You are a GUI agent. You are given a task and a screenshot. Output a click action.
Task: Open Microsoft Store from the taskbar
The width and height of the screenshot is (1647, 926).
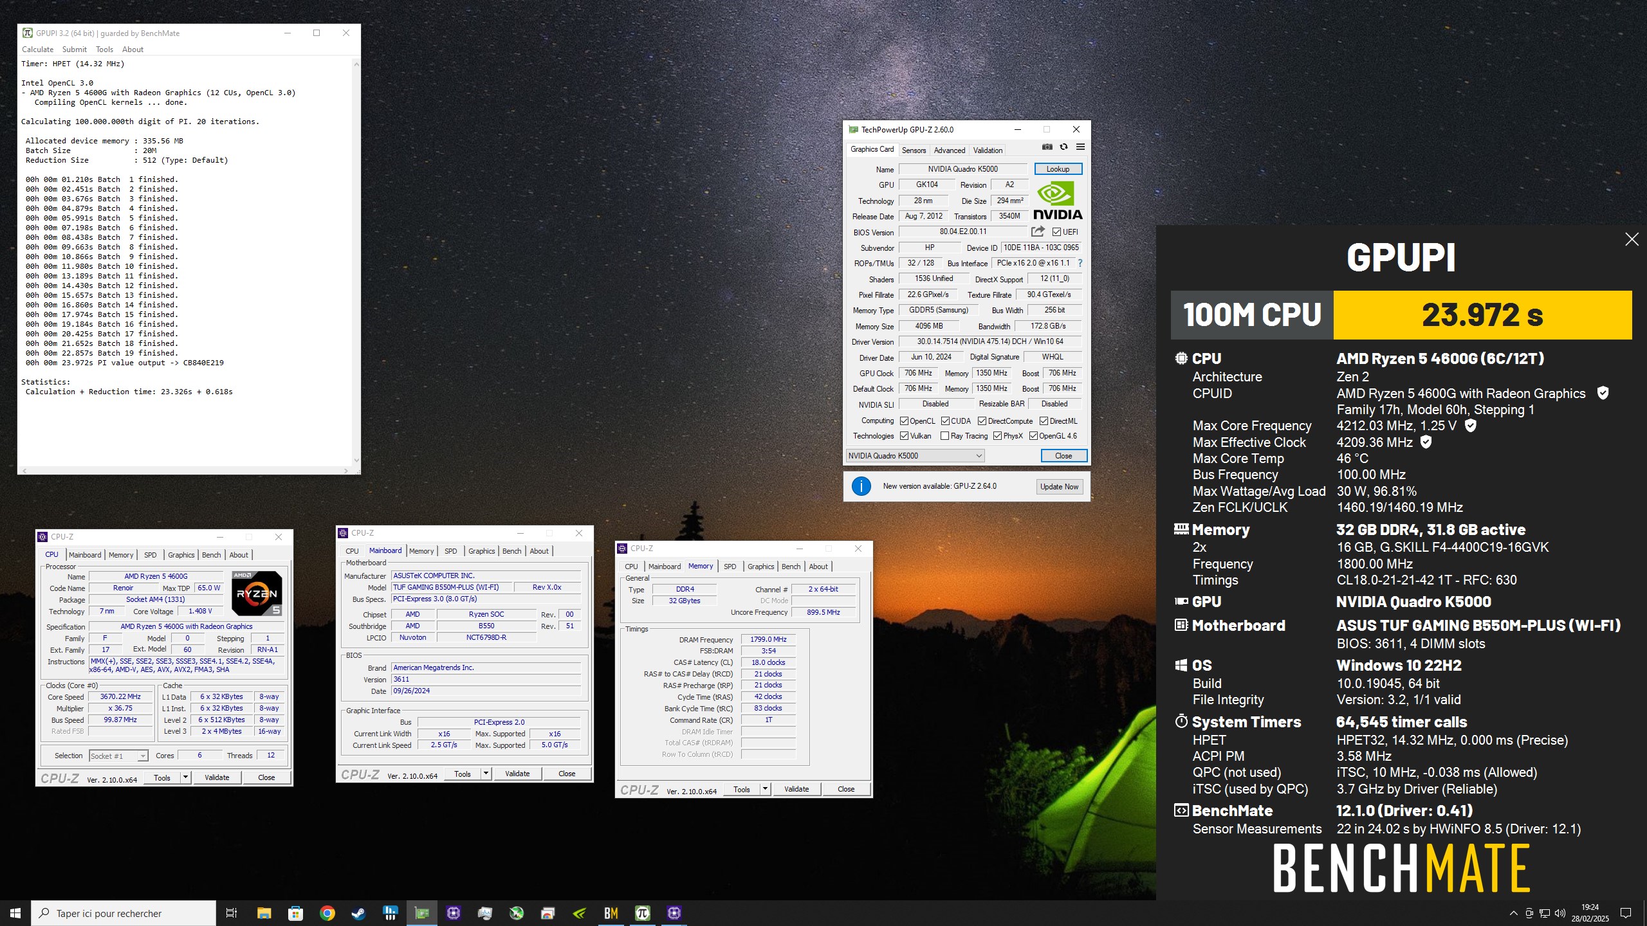[295, 913]
